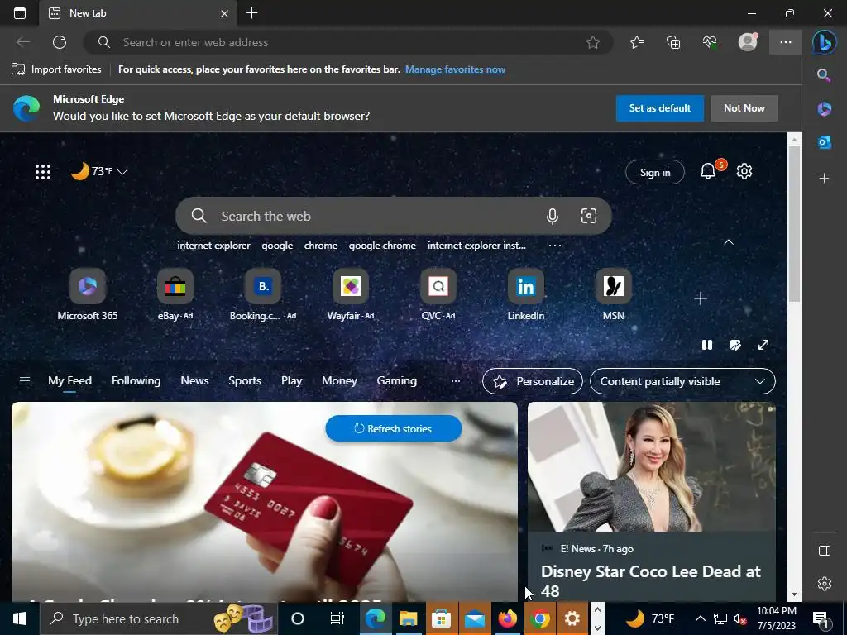Select the My Feed tab
Screen dimensions: 847x635
tap(69, 380)
